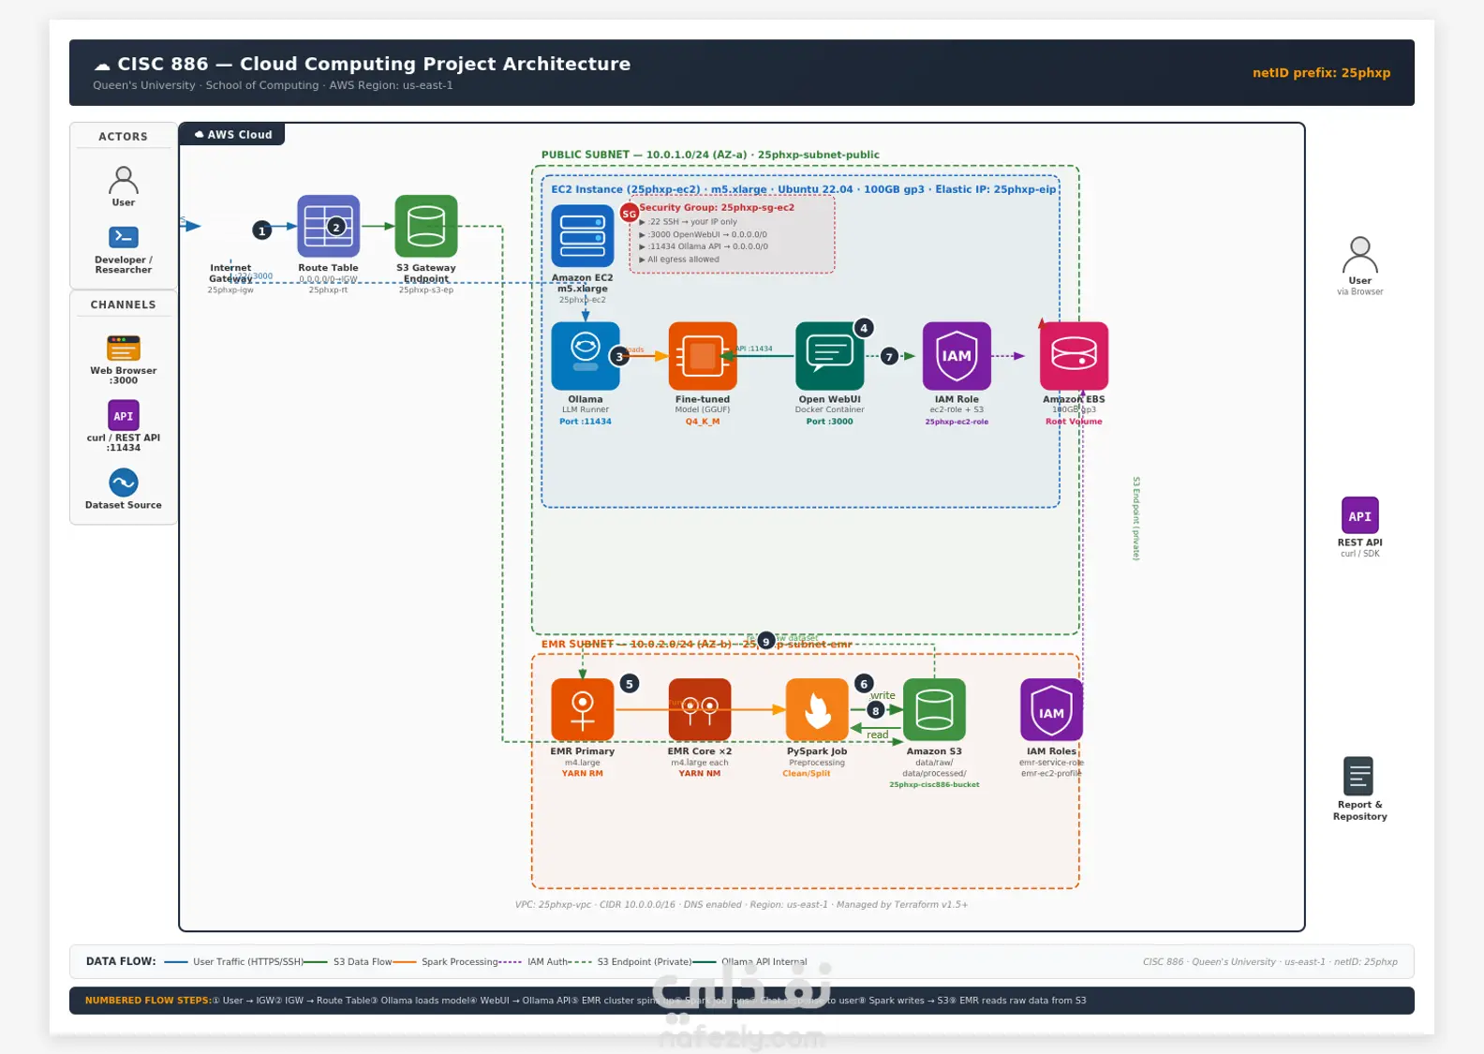Click the Open WebUI Docker container icon
1484x1054 pixels.
pos(829,356)
